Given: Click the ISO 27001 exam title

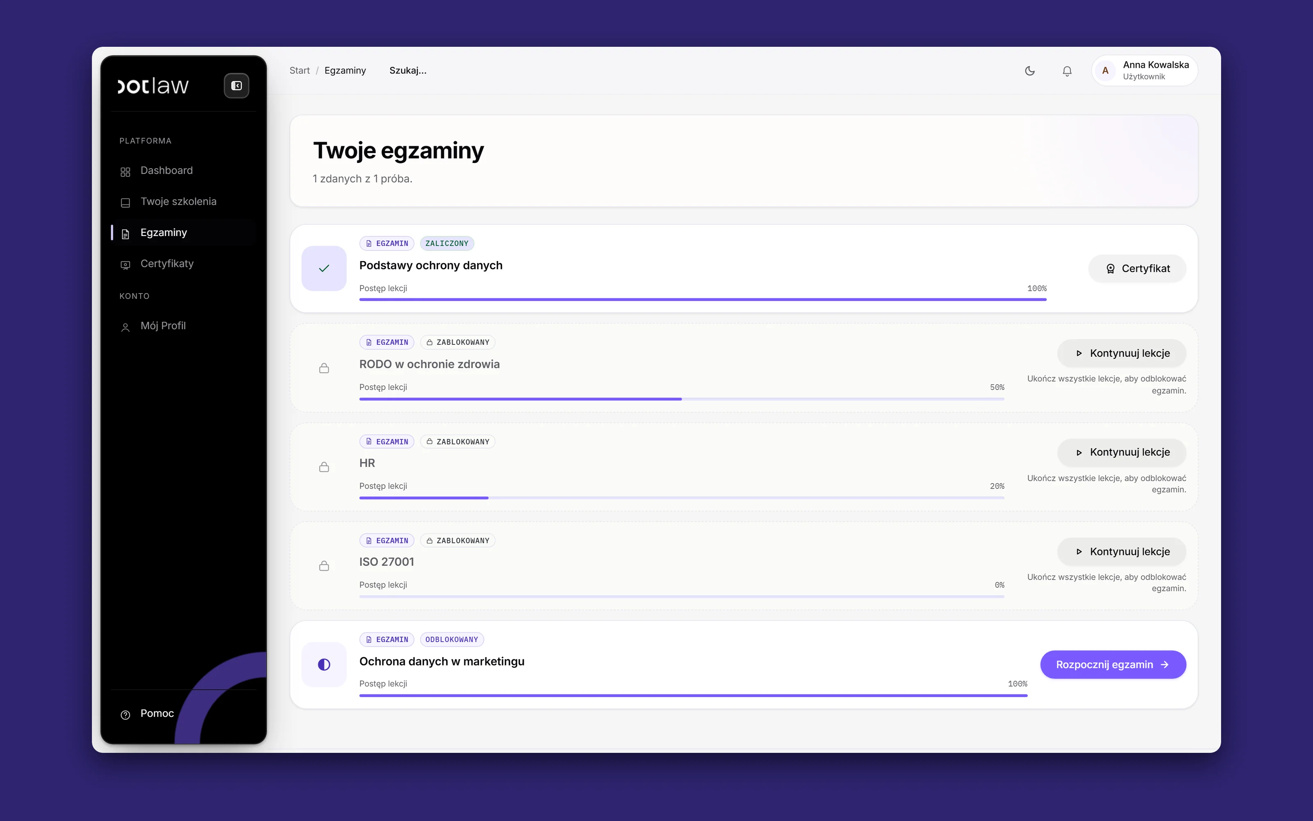Looking at the screenshot, I should [x=386, y=562].
